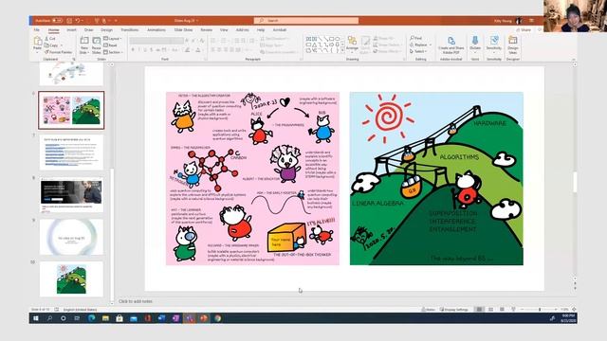Click Create and Share Adobe PDF
The image size is (607, 341).
click(x=451, y=45)
